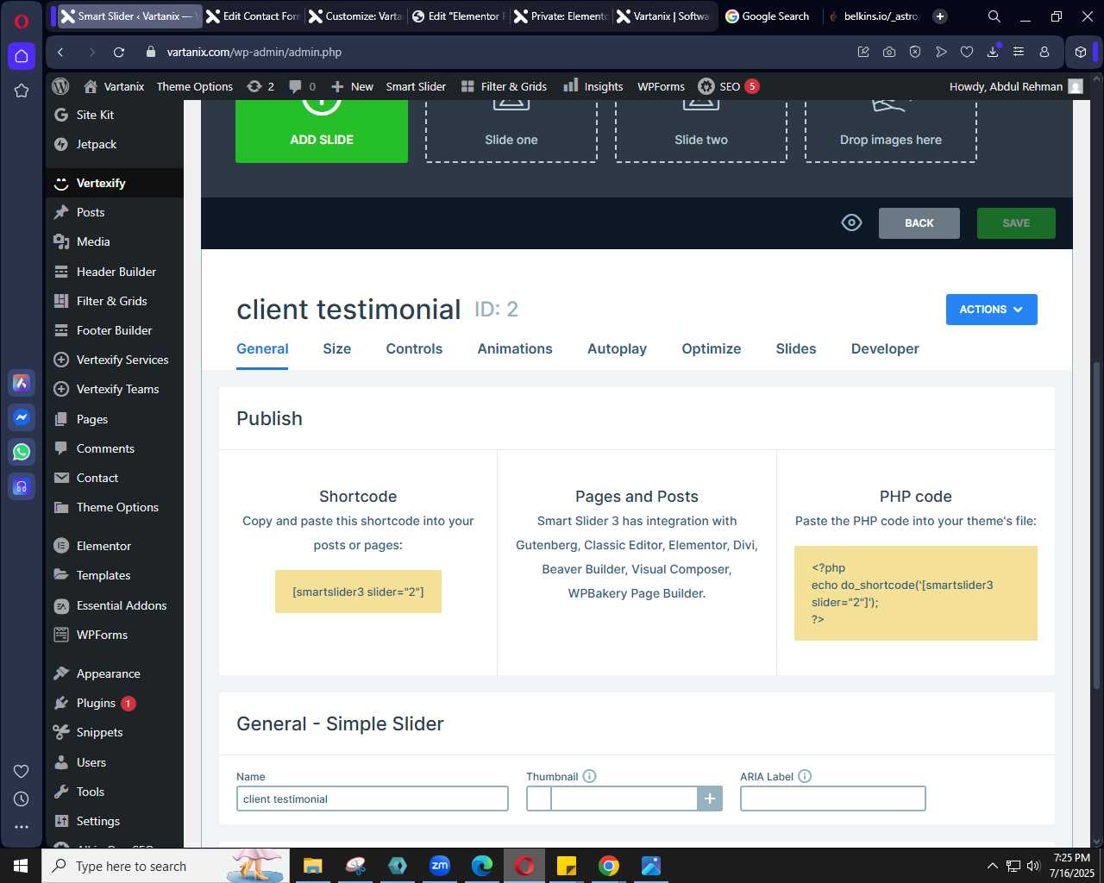Open Opera sidebar Messenger icon
Image resolution: width=1104 pixels, height=883 pixels.
(22, 417)
